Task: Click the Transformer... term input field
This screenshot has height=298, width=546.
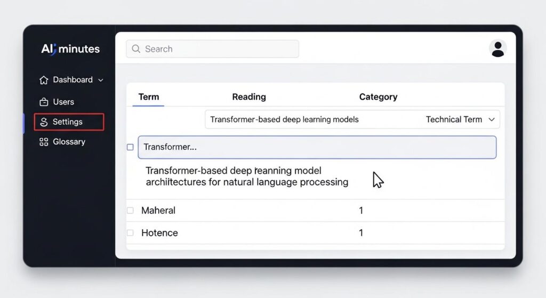Action: (x=317, y=147)
